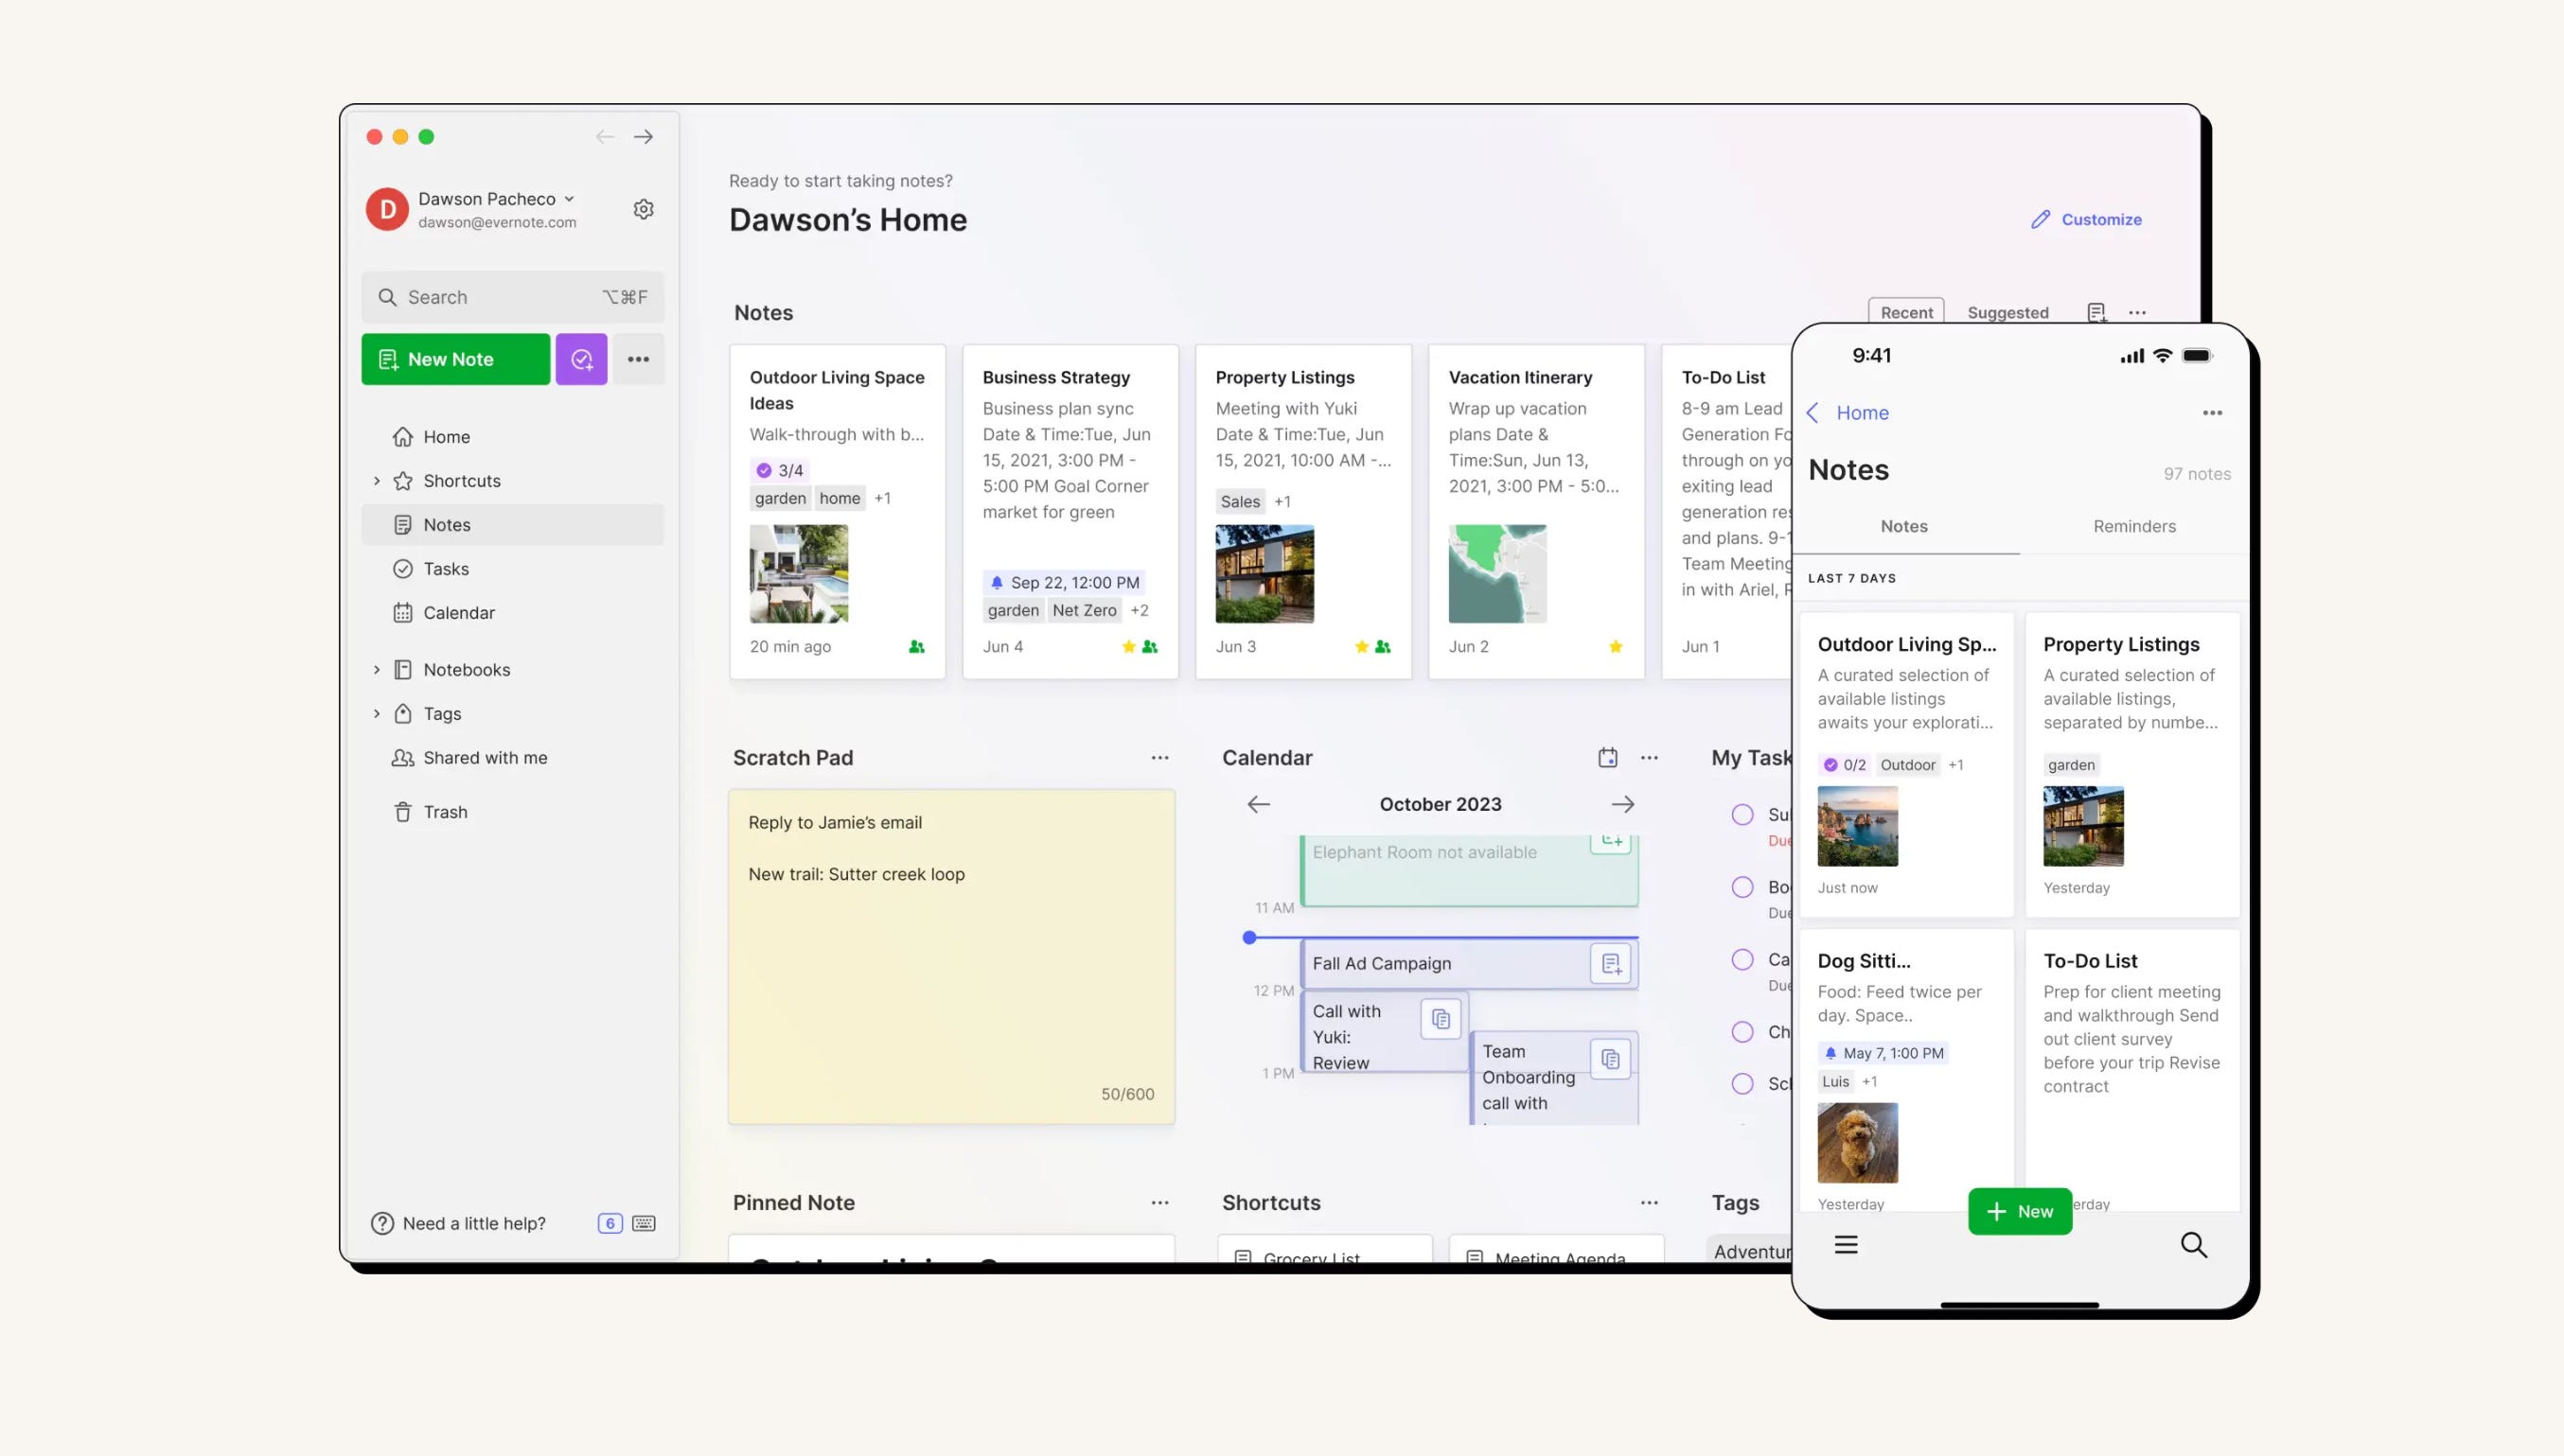2564x1456 pixels.
Task: Check the first task circle in My Tasks
Action: [x=1742, y=815]
